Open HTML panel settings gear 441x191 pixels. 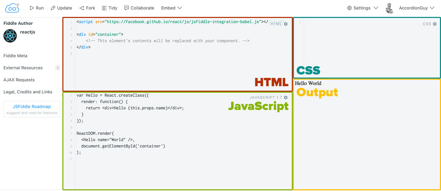(x=286, y=24)
